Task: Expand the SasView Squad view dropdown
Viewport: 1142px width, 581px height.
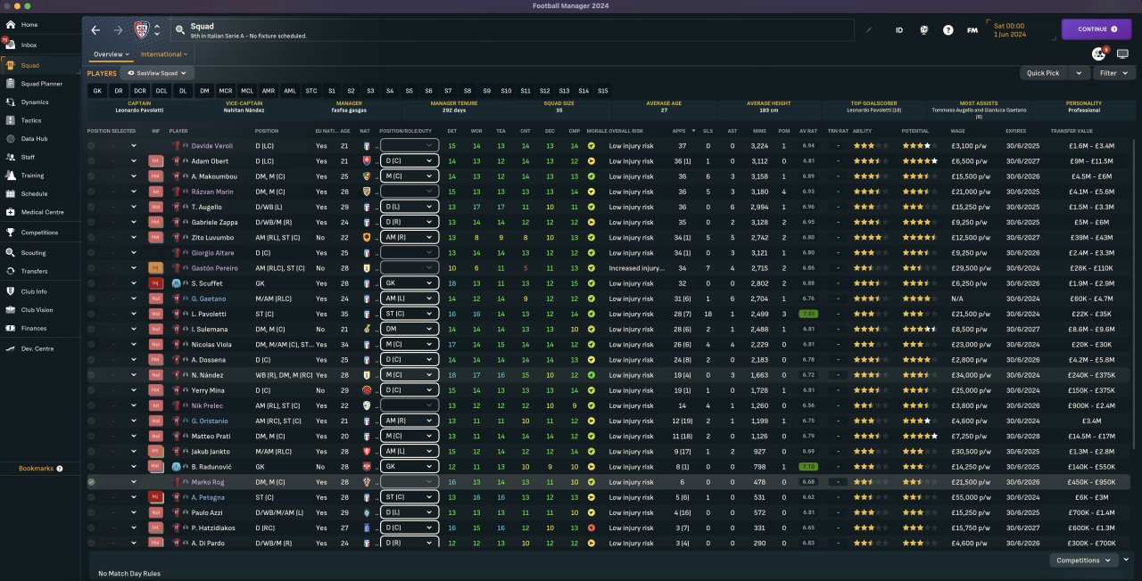Action: pos(158,73)
